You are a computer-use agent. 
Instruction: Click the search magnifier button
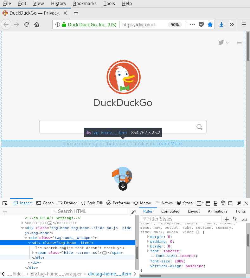point(199,127)
